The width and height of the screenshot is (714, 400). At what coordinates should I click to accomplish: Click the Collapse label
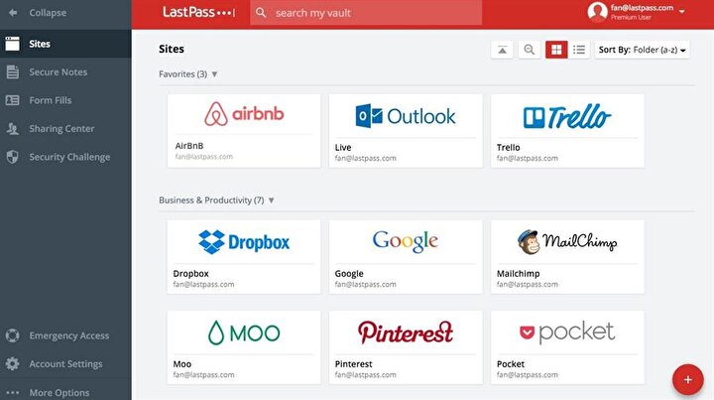pyautogui.click(x=48, y=13)
